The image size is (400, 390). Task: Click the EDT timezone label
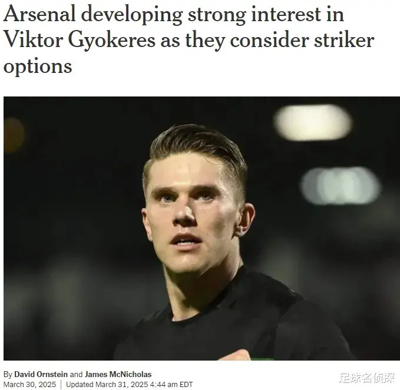pos(186,384)
